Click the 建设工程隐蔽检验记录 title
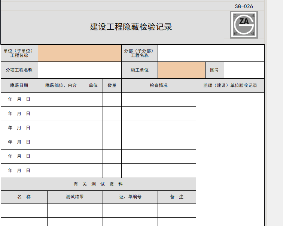The image size is (283, 226). click(x=131, y=27)
